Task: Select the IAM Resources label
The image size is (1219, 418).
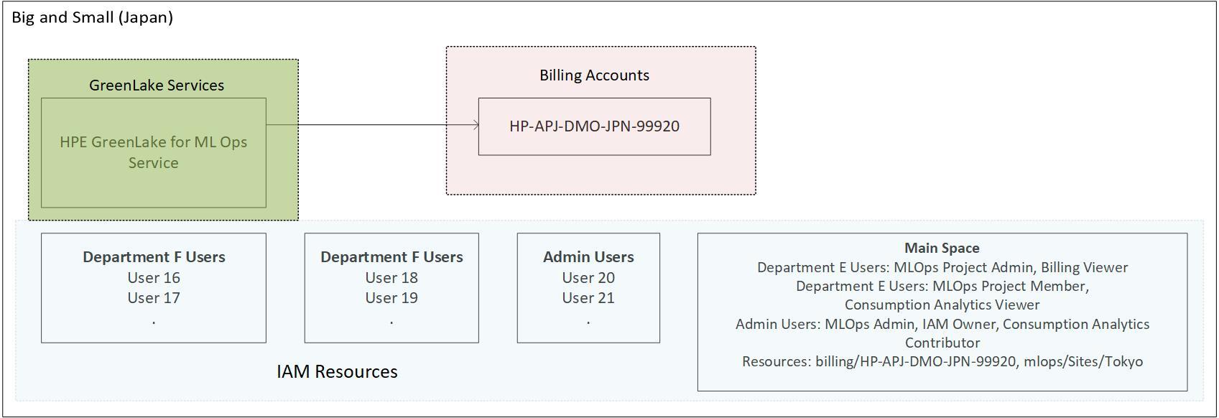Action: [x=337, y=371]
